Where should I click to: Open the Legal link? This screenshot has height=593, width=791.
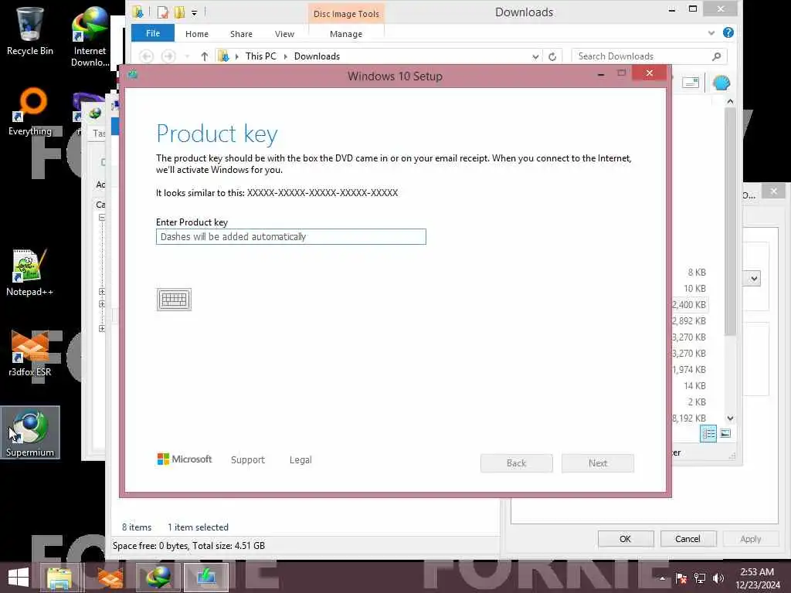[x=300, y=460]
